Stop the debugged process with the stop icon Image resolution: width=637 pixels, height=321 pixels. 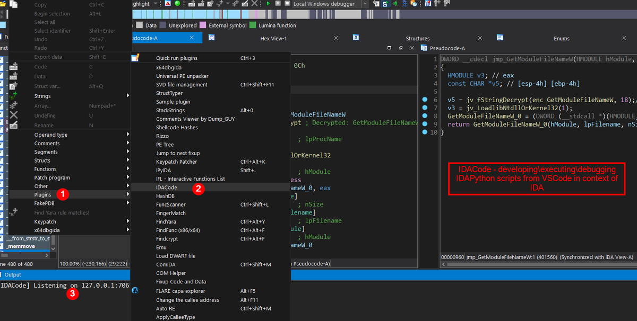[287, 4]
